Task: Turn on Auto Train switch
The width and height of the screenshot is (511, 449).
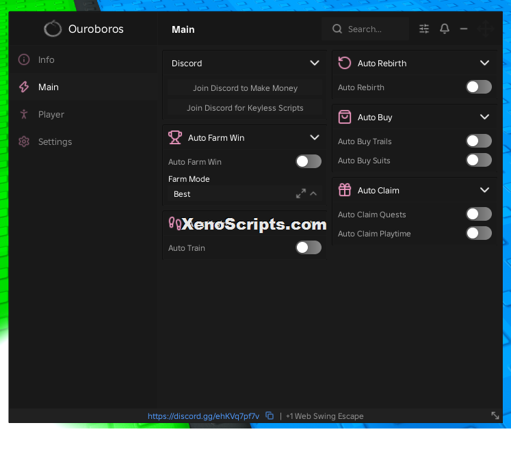Action: click(x=309, y=247)
